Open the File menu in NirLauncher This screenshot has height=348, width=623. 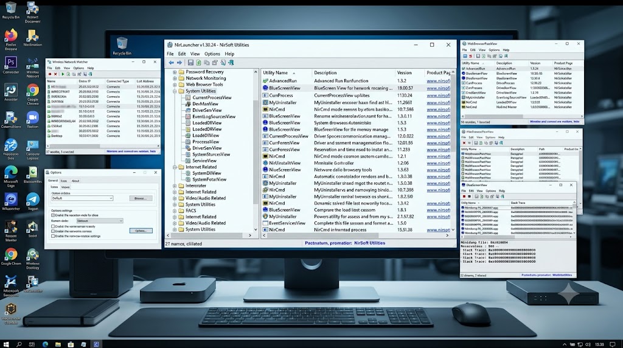(x=170, y=54)
